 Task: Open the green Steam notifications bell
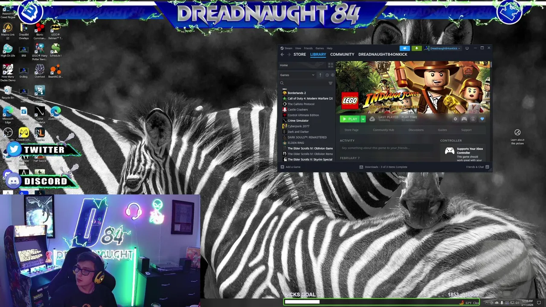click(417, 48)
